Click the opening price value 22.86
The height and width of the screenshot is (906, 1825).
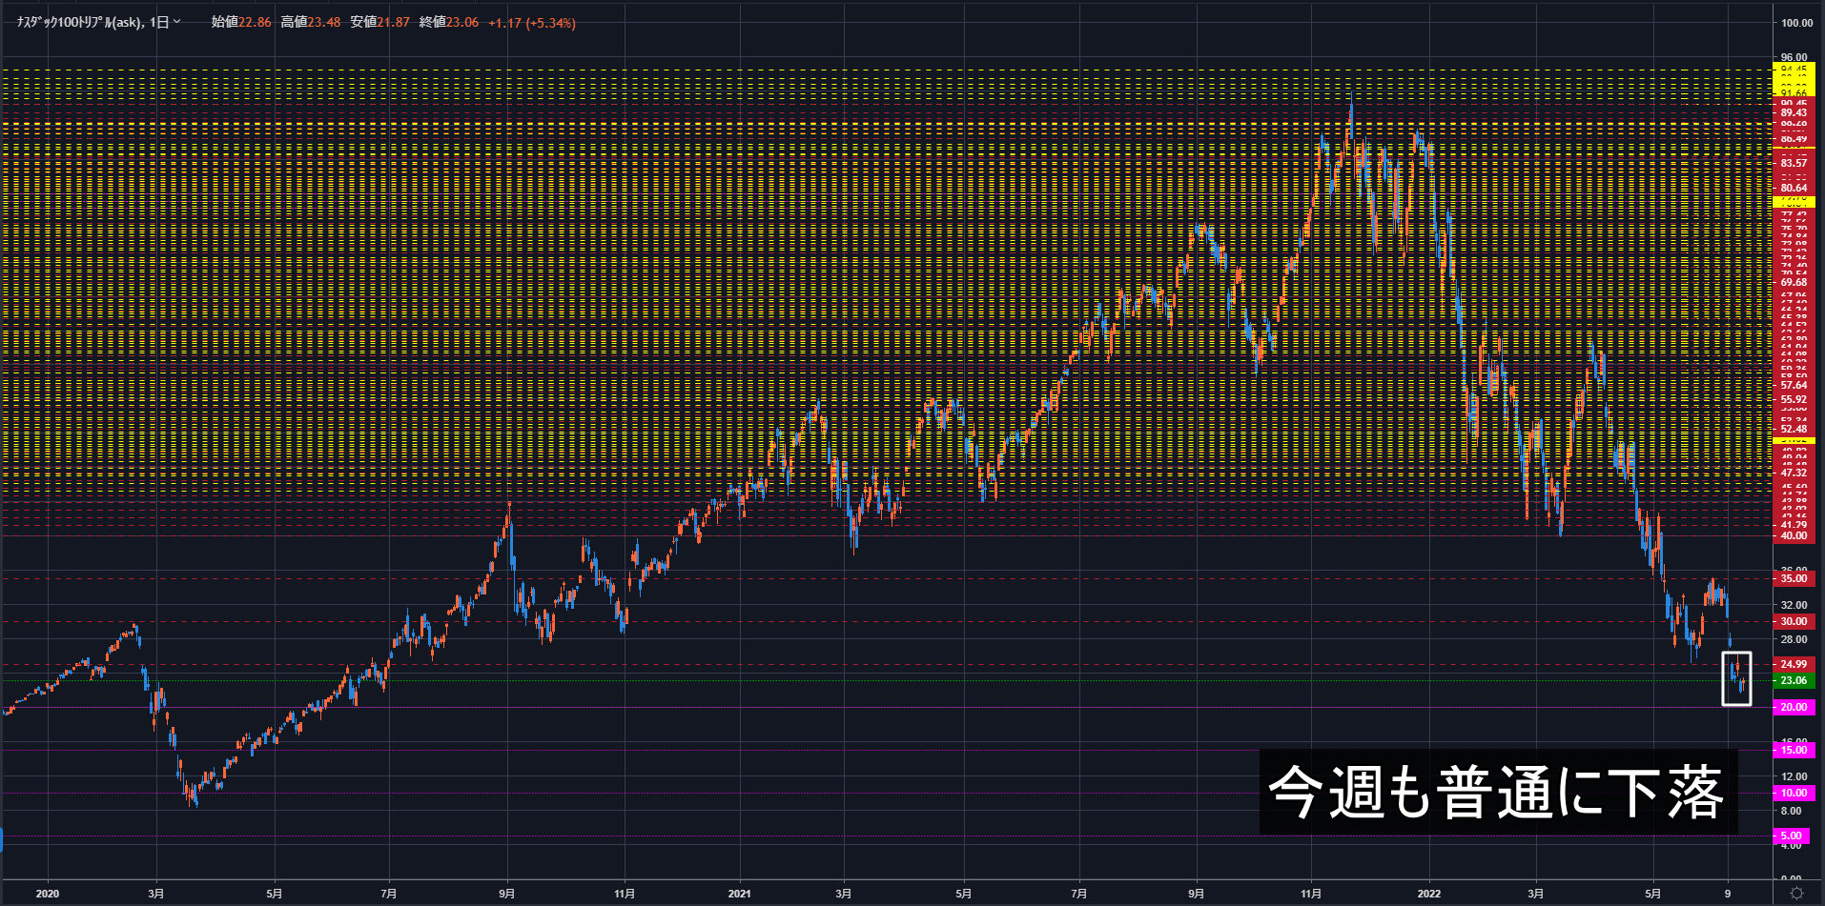coord(255,23)
